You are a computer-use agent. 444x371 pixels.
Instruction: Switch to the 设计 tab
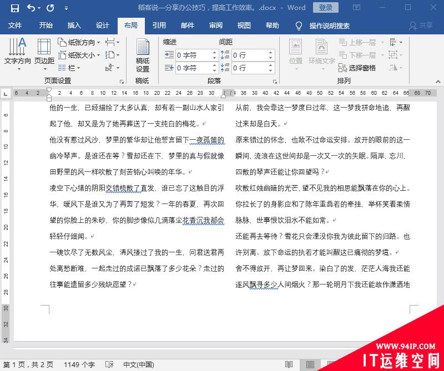[103, 26]
